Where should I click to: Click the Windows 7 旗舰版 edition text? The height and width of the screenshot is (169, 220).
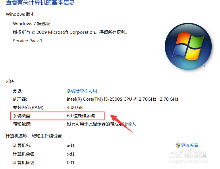[31, 24]
